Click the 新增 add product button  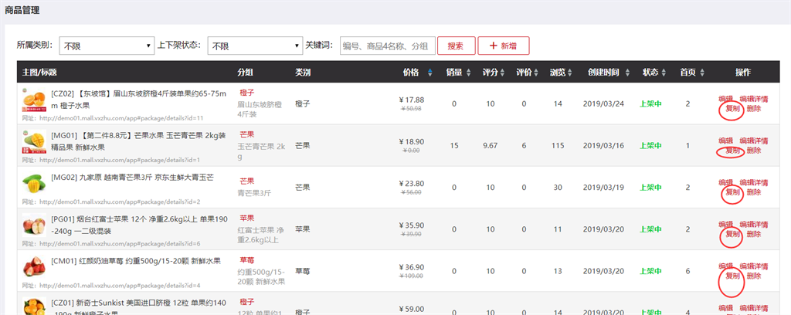[503, 46]
